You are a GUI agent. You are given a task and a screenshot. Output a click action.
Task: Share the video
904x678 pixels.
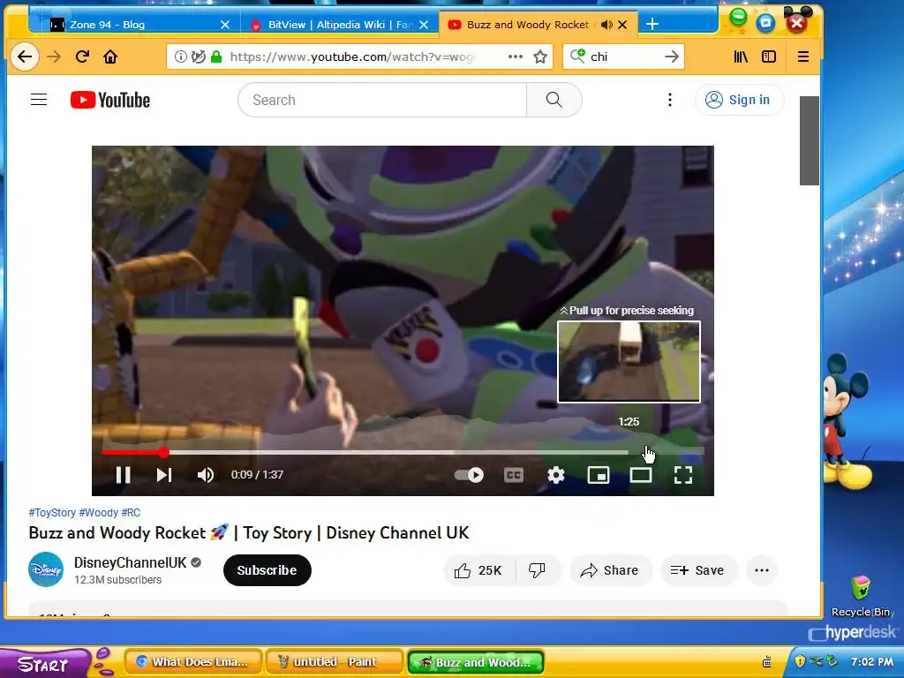(x=611, y=570)
